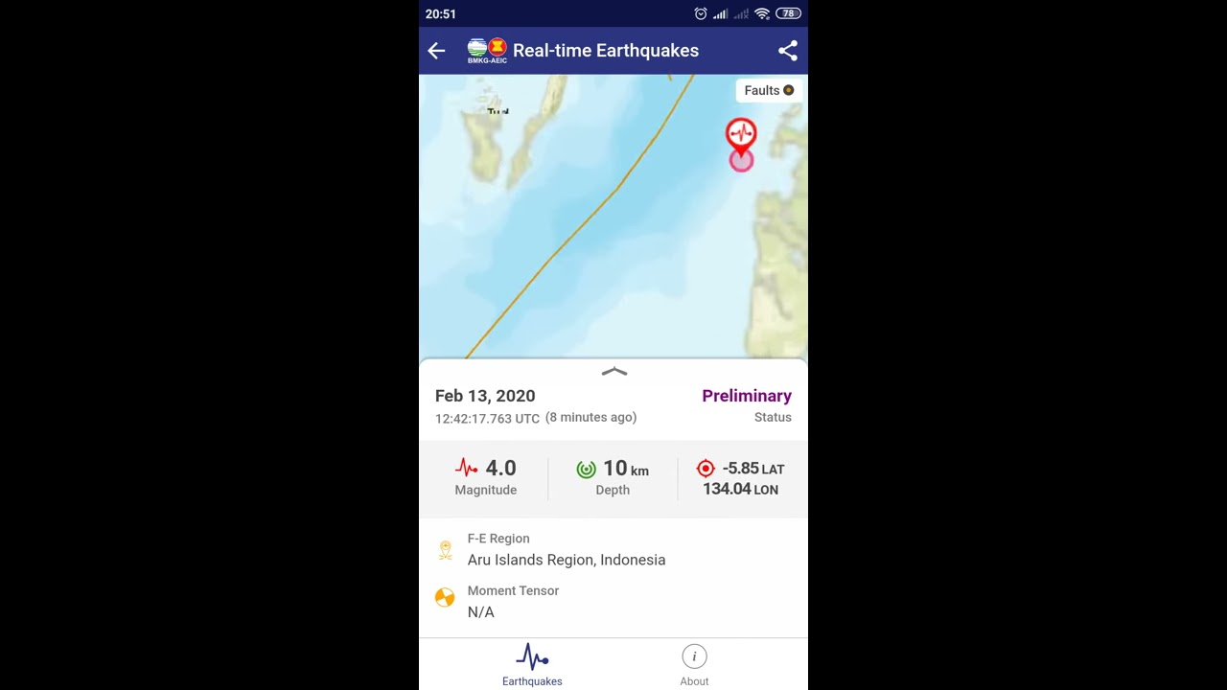This screenshot has height=690, width=1227.
Task: Click the F-E Region location pin icon
Action: click(x=445, y=550)
